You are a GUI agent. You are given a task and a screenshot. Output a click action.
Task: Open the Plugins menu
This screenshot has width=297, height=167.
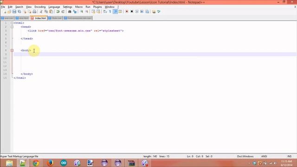point(97,7)
